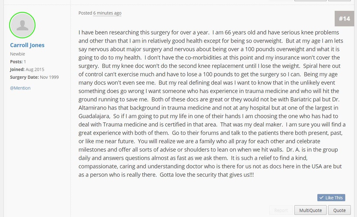The height and width of the screenshot is (217, 357).
Task: Toggle MultiQuote for this post
Action: tap(310, 210)
